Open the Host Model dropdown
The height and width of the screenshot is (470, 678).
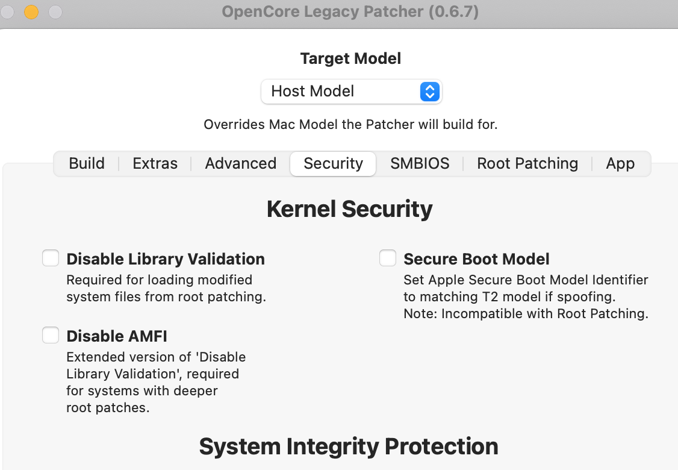point(350,92)
